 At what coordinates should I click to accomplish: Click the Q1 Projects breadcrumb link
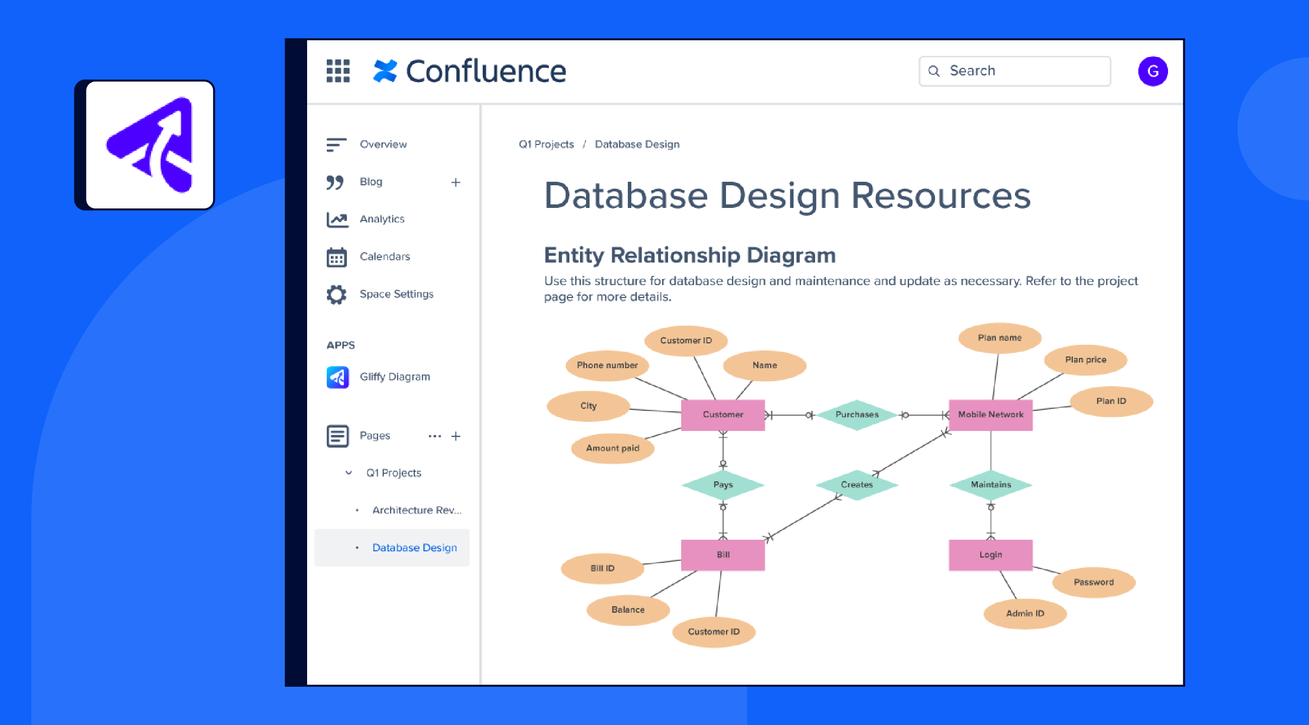click(546, 144)
